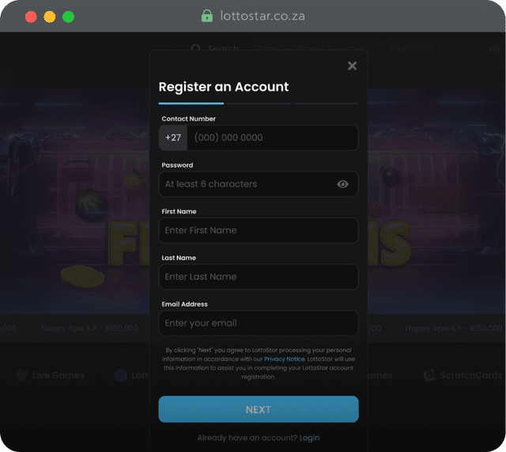
Task: Click the +27 country code prefix
Action: pyautogui.click(x=173, y=137)
